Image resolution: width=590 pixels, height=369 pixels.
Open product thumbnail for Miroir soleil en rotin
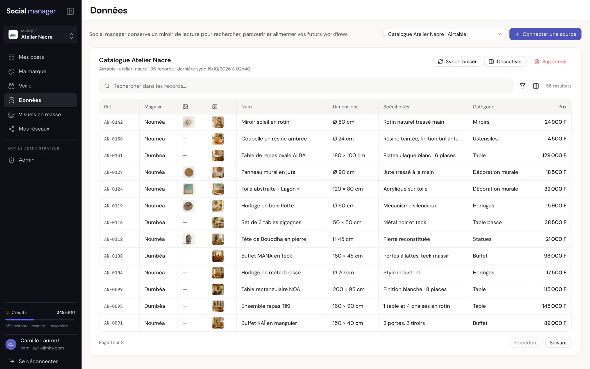189,122
